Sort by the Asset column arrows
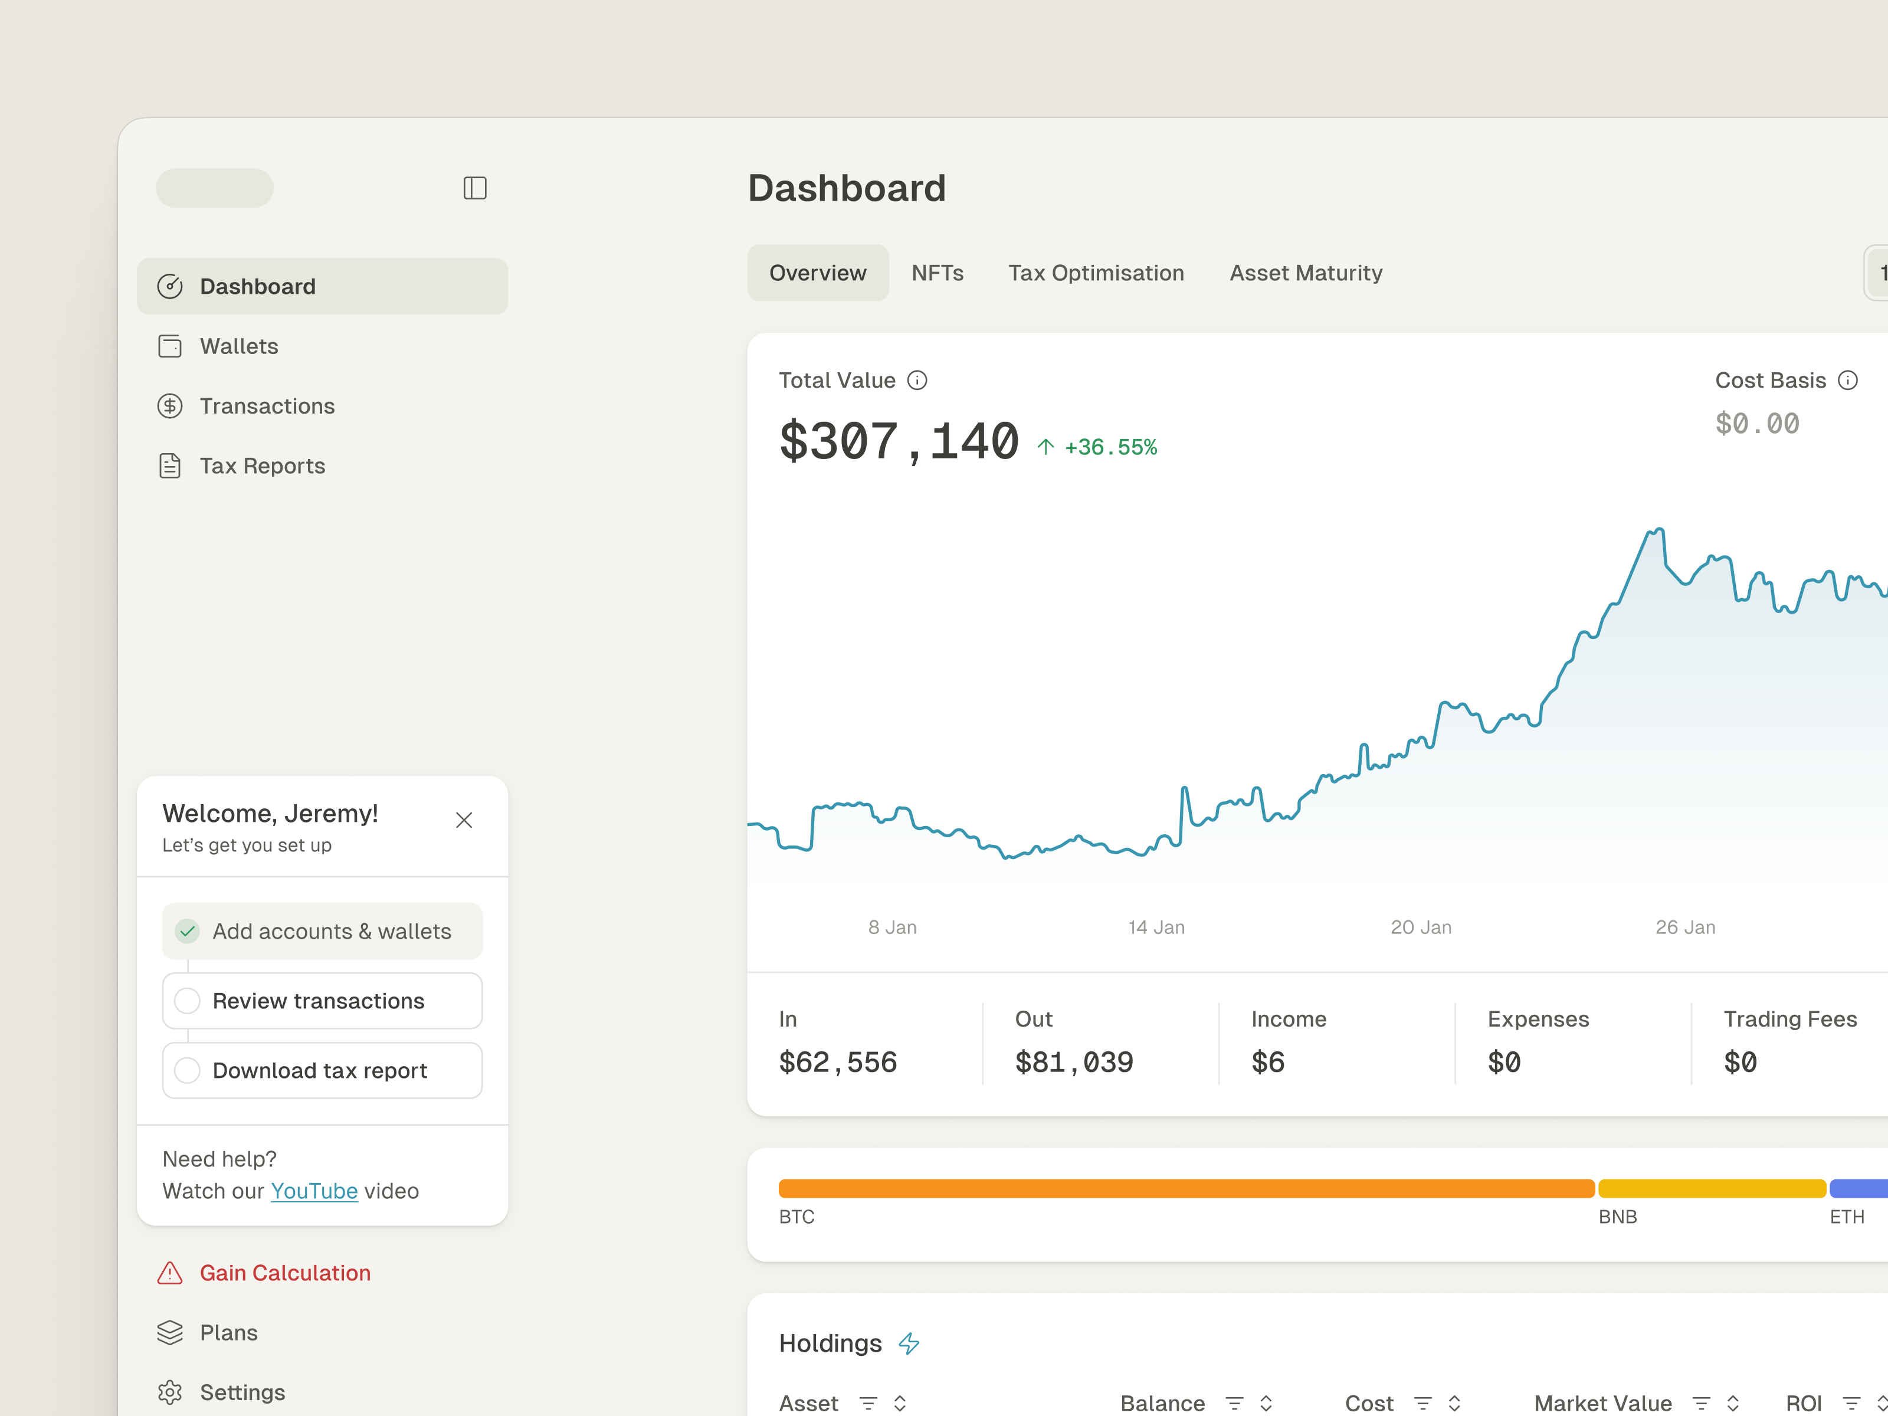This screenshot has width=1888, height=1416. [x=900, y=1403]
